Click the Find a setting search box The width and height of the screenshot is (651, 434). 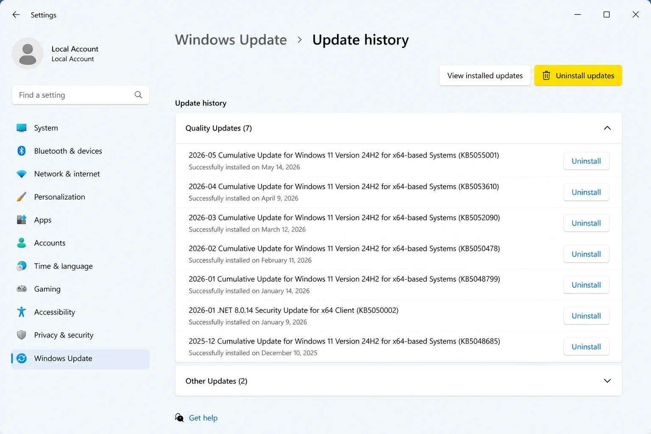[81, 95]
